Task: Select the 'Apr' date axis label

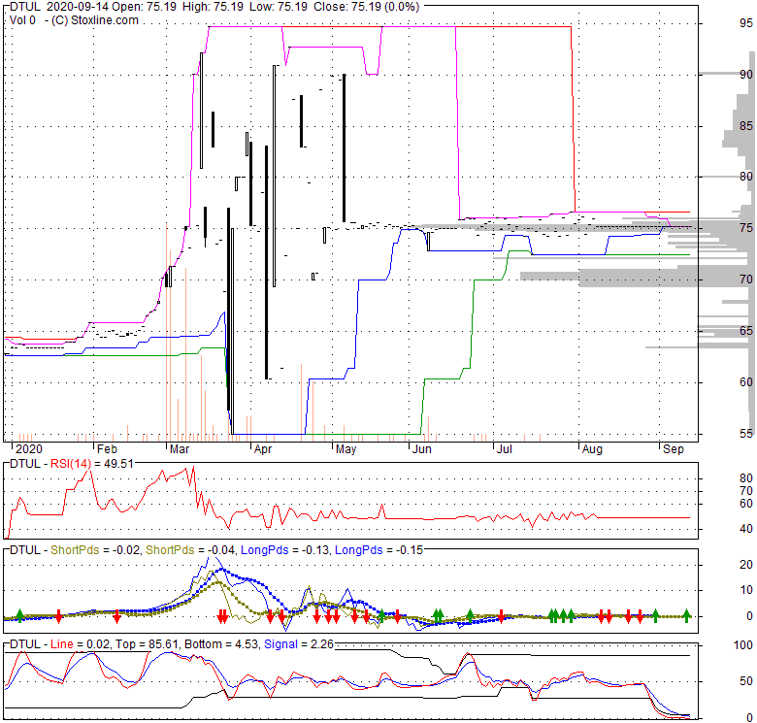Action: pyautogui.click(x=263, y=449)
